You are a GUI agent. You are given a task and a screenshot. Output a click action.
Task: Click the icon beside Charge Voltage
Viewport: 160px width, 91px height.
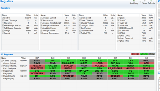point(80,23)
